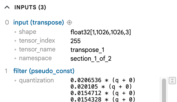This screenshot has width=177, height=102.
Task: Select the 0.0154712 quantization line
Action: point(103,93)
